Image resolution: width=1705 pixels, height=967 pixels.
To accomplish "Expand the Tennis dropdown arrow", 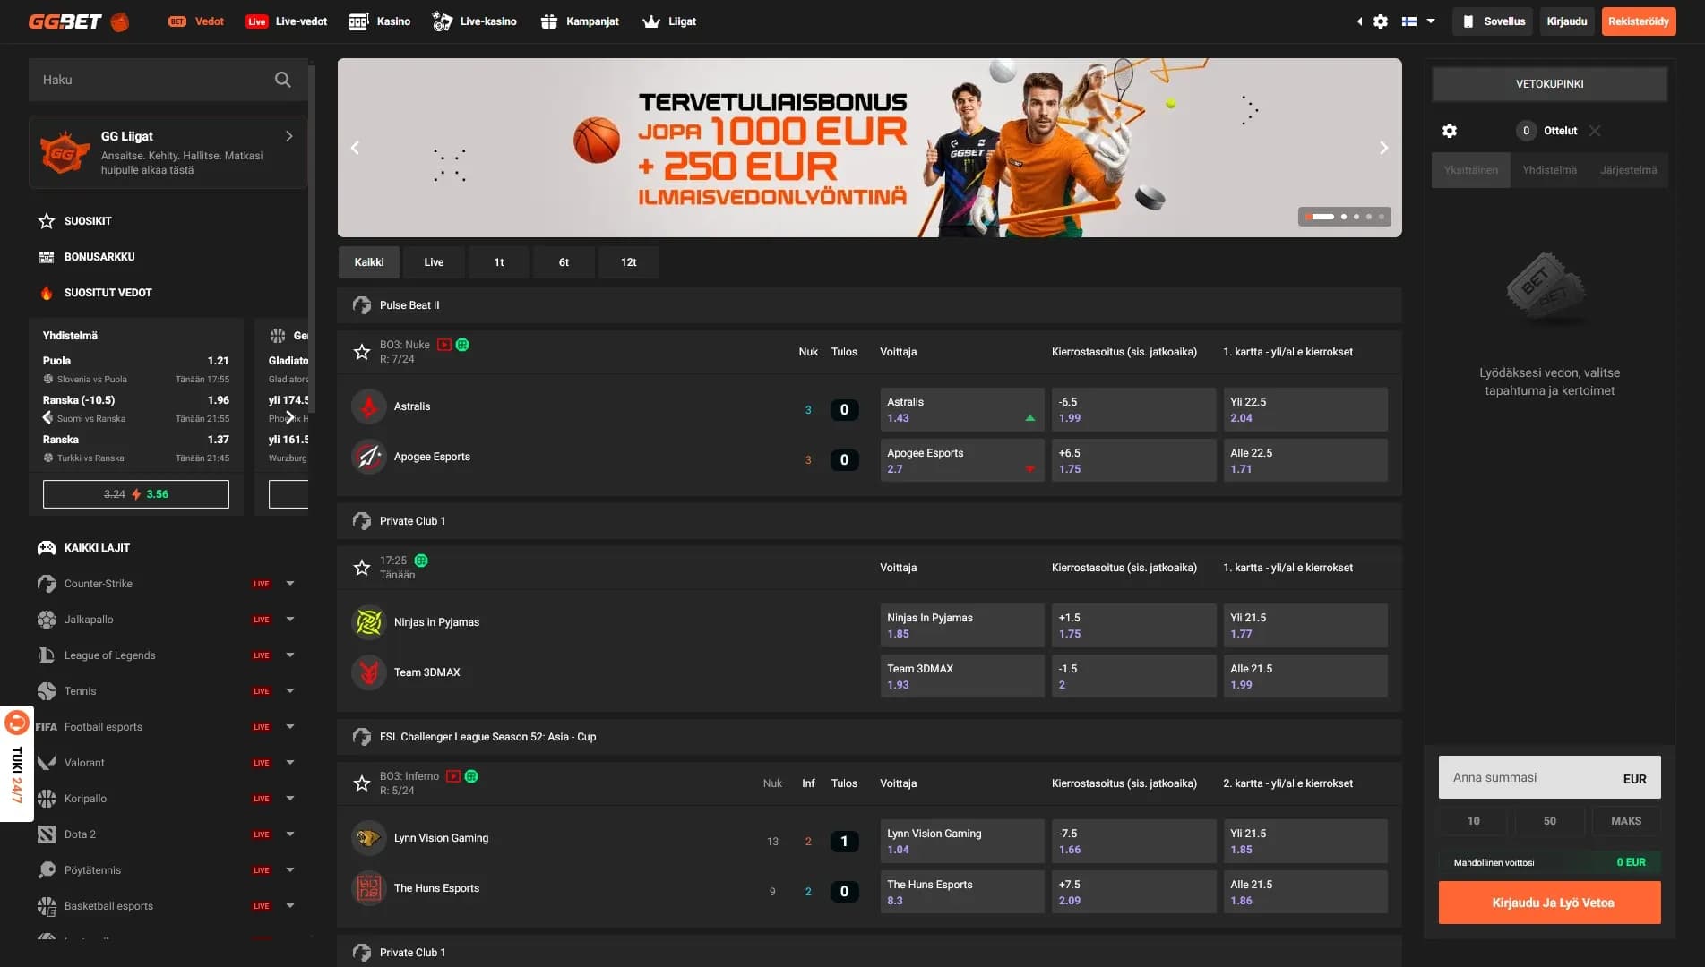I will (x=290, y=691).
